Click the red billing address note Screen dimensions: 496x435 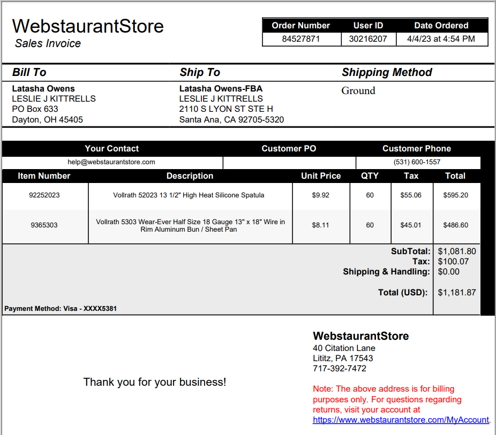(387, 399)
